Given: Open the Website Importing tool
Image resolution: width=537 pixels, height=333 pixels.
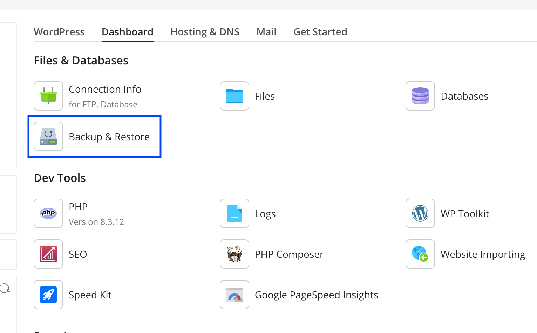Looking at the screenshot, I should 420,254.
